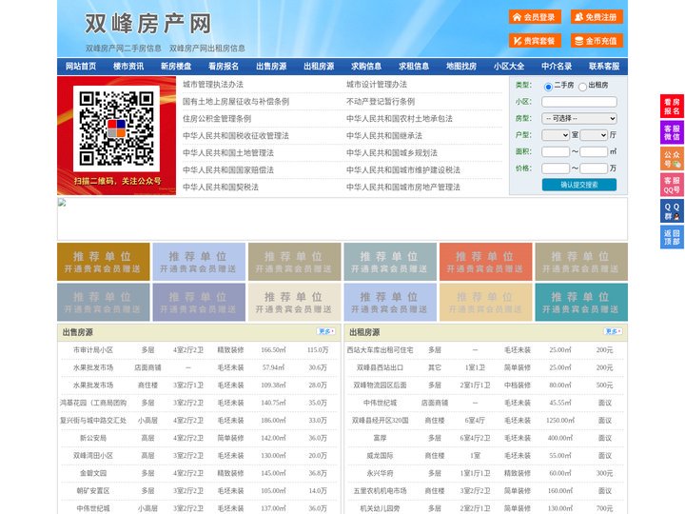Click the maximum 价格 input field
Image resolution: width=685 pixels, height=514 pixels.
[x=594, y=168]
